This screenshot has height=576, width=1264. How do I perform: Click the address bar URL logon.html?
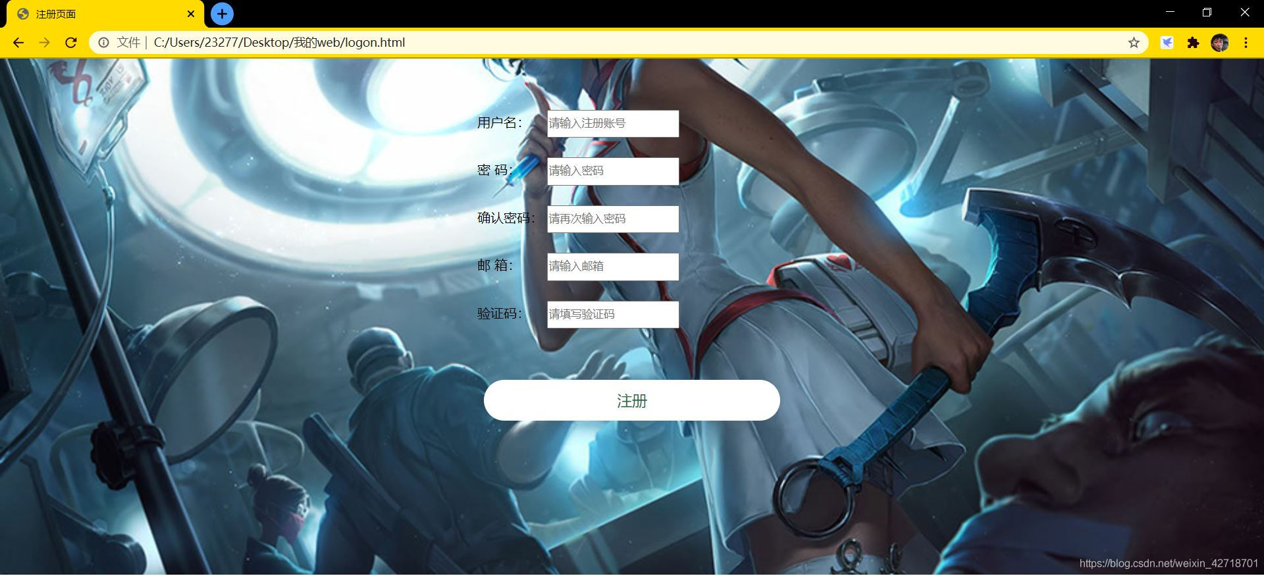click(x=279, y=43)
